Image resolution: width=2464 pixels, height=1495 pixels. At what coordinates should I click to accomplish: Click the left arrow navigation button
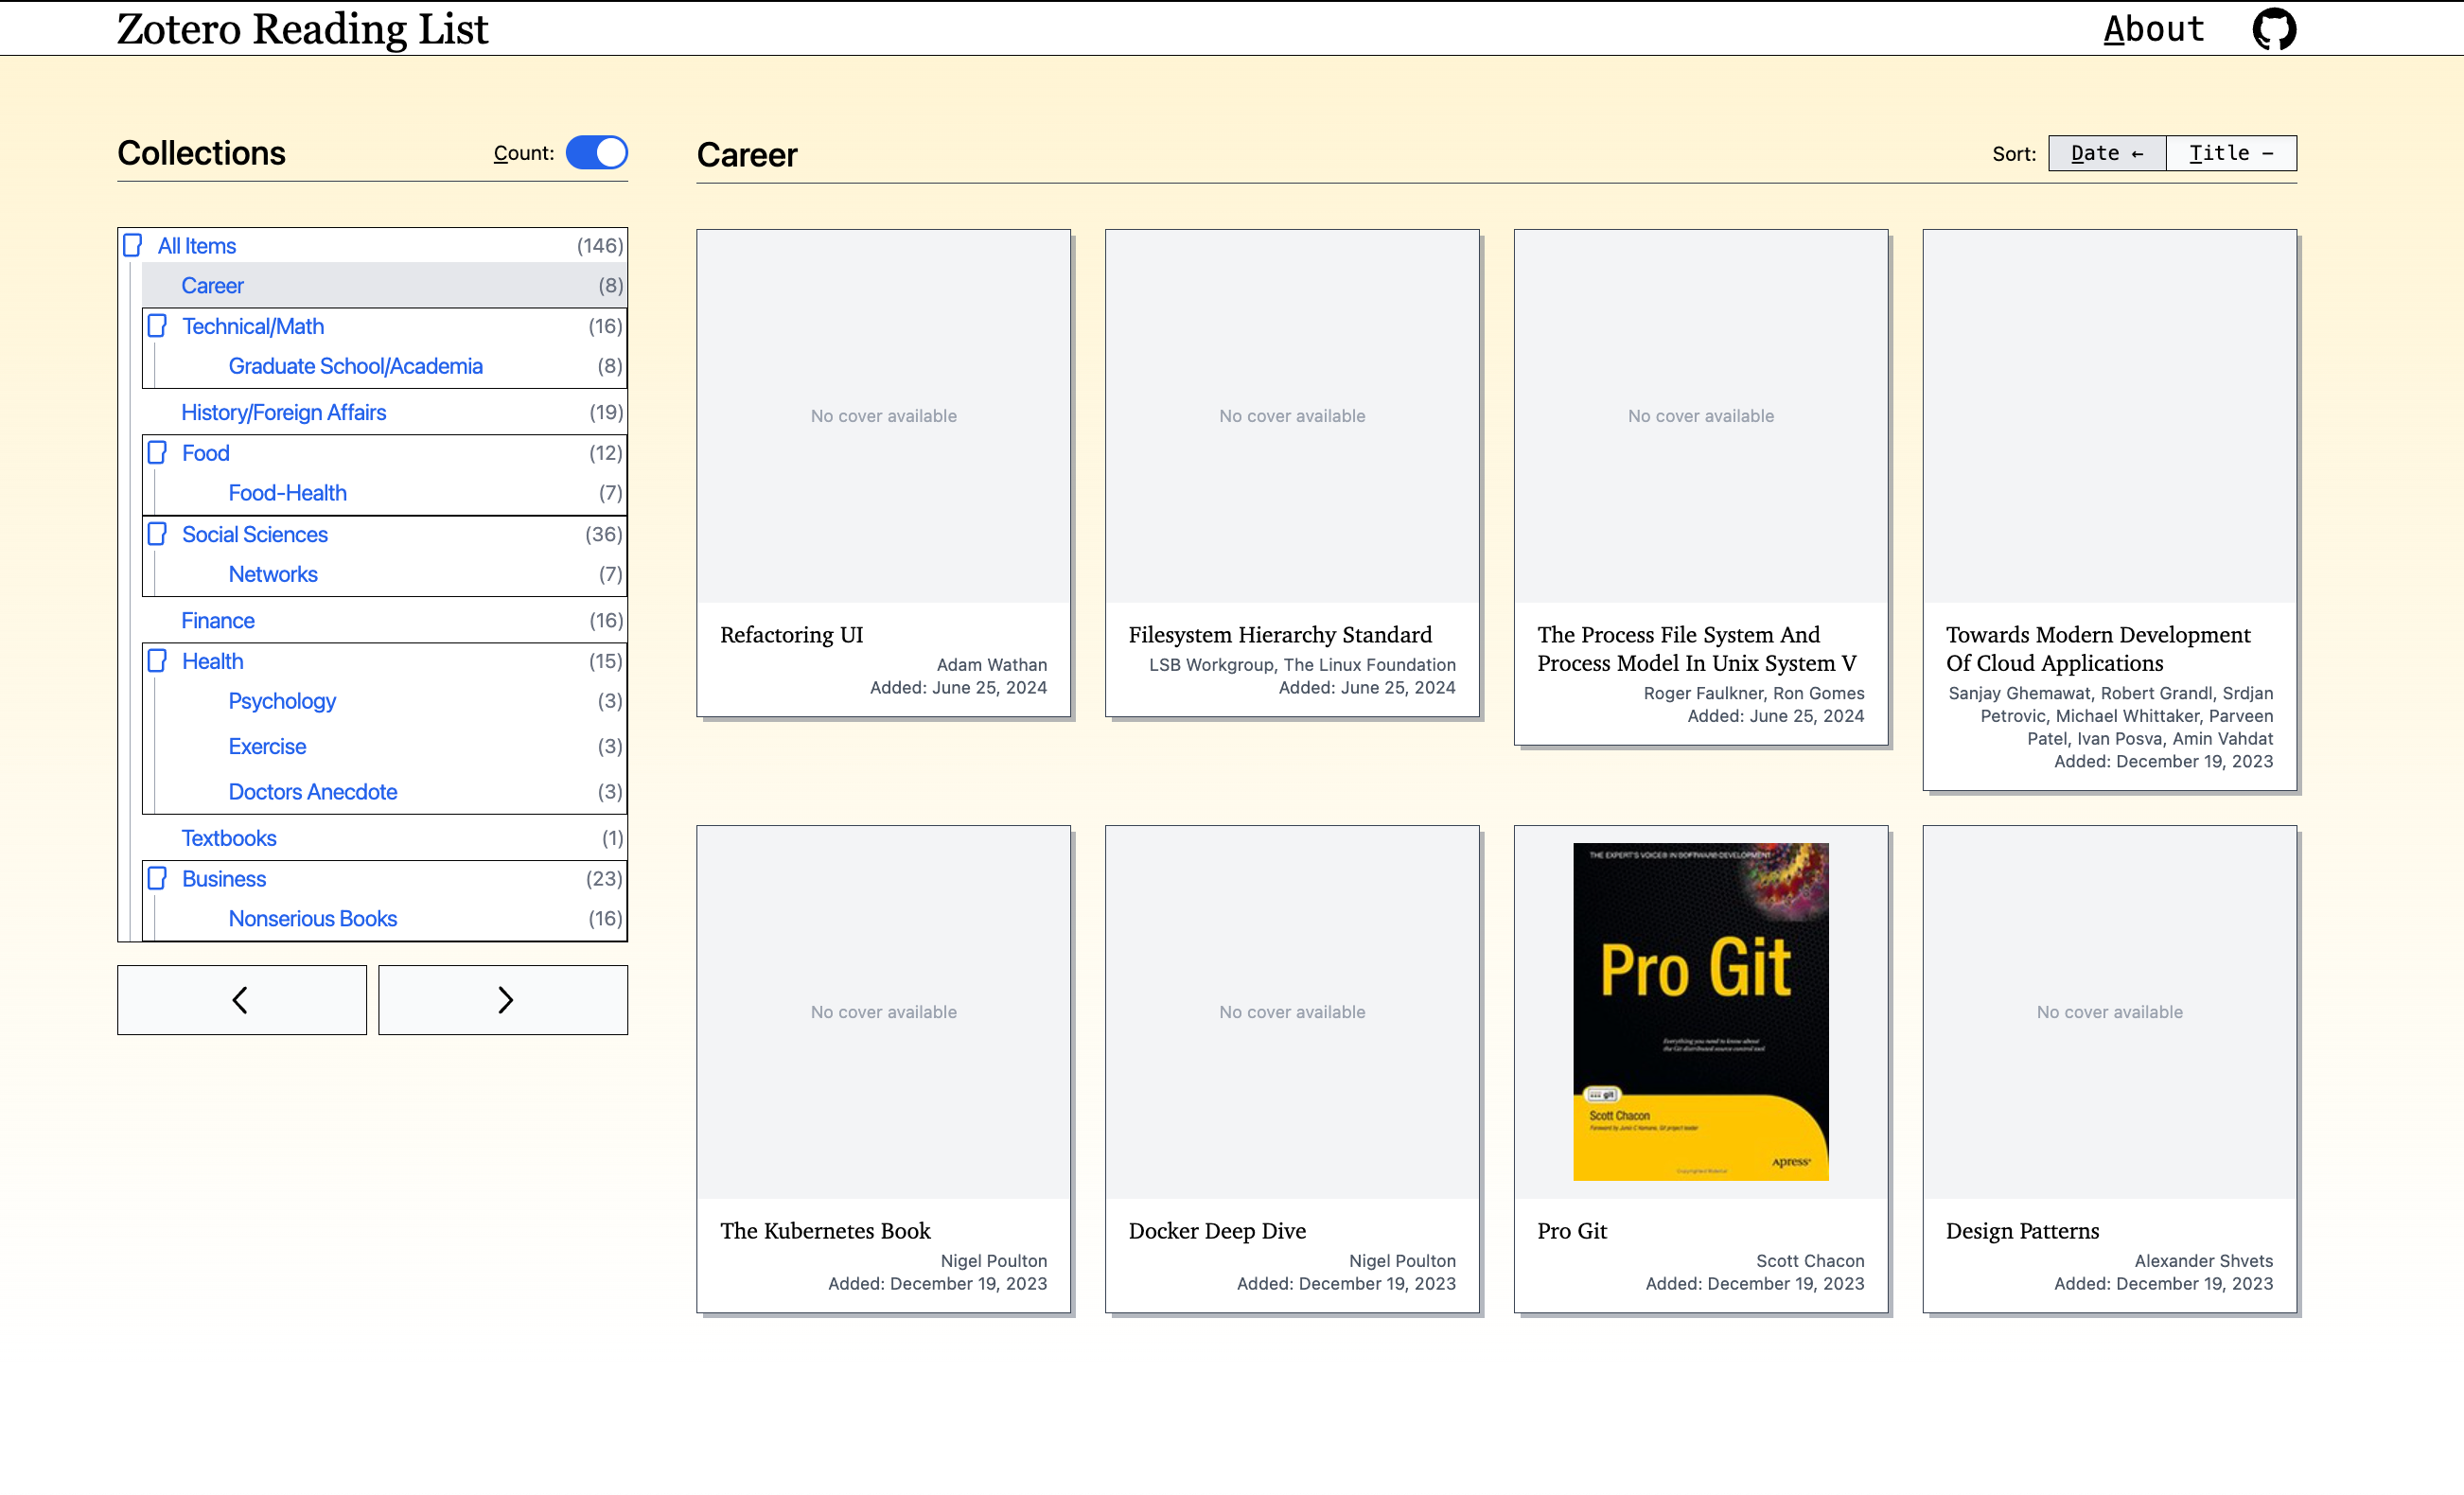pyautogui.click(x=241, y=999)
